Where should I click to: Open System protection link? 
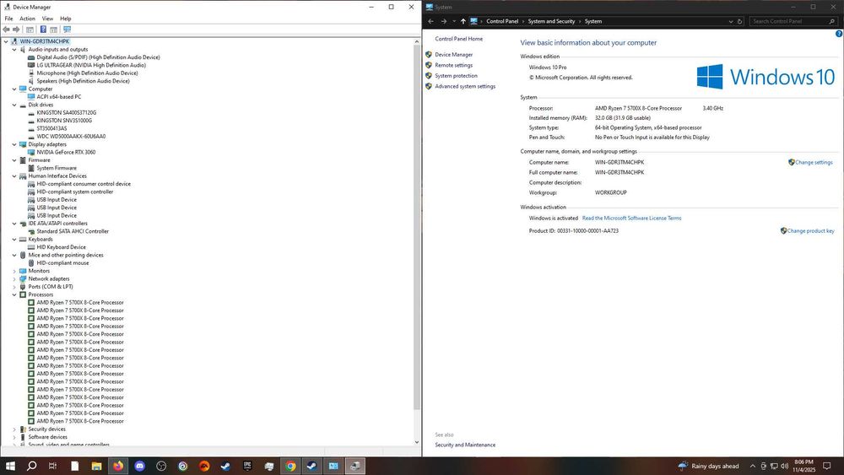click(456, 76)
